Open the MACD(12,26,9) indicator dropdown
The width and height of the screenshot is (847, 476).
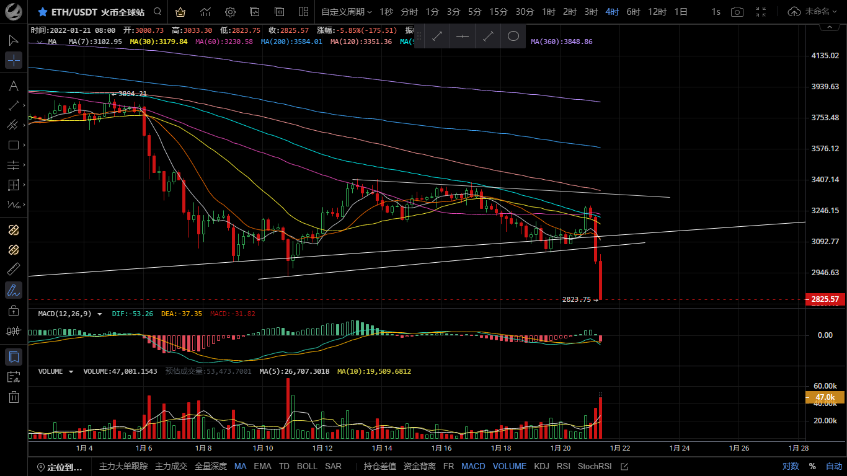tap(100, 314)
